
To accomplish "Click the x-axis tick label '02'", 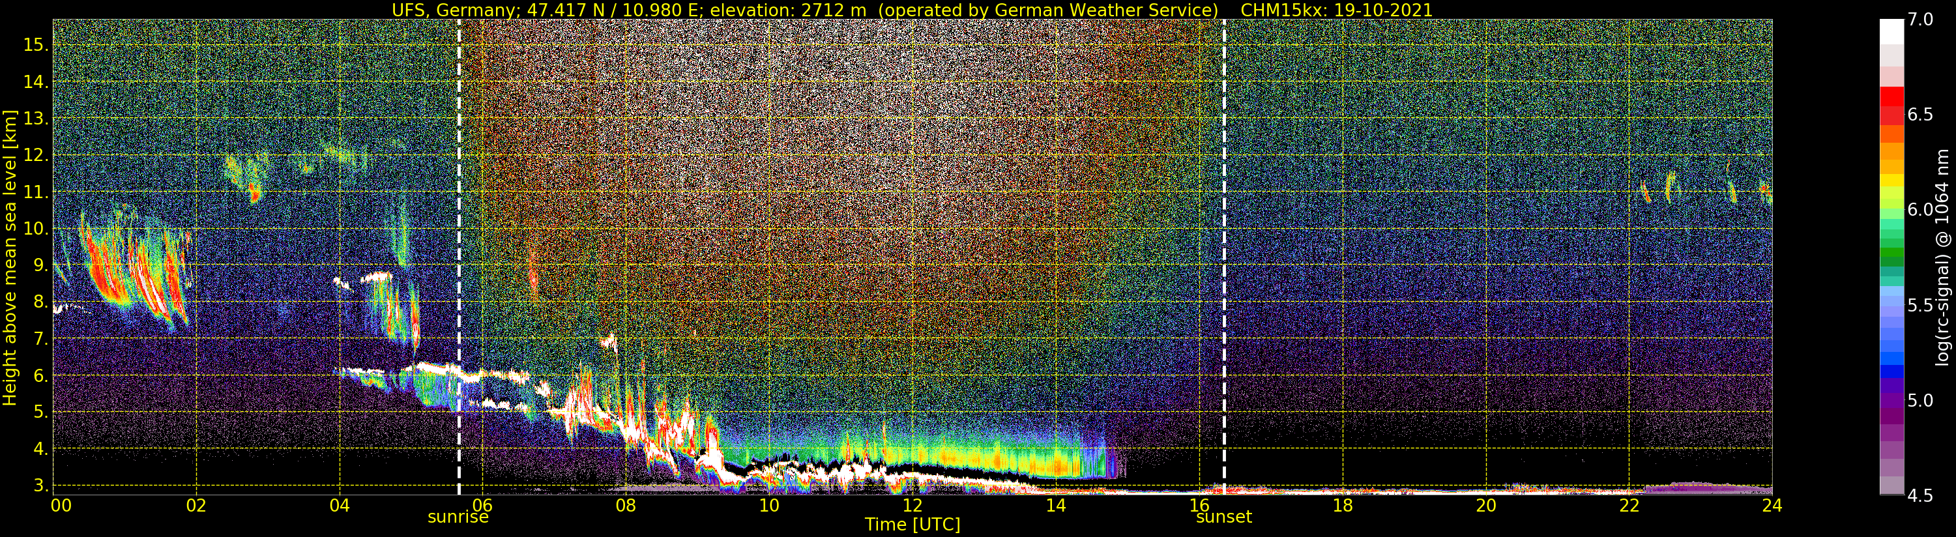I will (196, 505).
